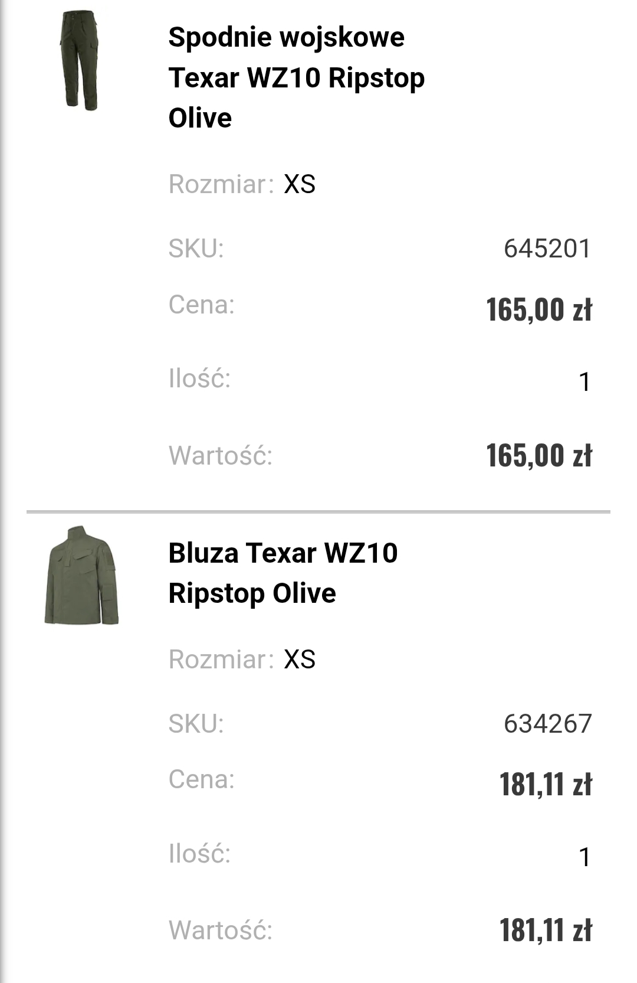Click the Rozmiar label under the Bluza
Image resolution: width=637 pixels, height=983 pixels.
tap(221, 659)
